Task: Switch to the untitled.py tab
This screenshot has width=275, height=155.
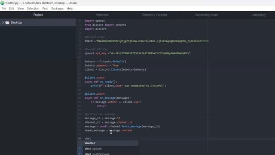Action: pyautogui.click(x=259, y=15)
